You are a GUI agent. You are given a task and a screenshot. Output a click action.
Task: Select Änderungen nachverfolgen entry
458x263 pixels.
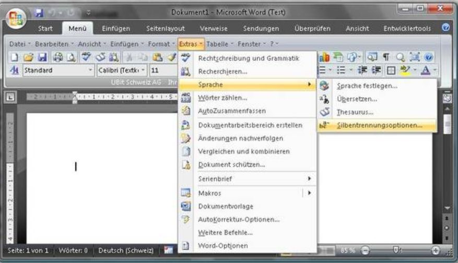coord(248,139)
